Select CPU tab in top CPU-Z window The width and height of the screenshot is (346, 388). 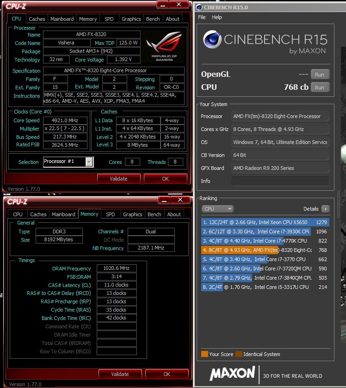pos(16,19)
